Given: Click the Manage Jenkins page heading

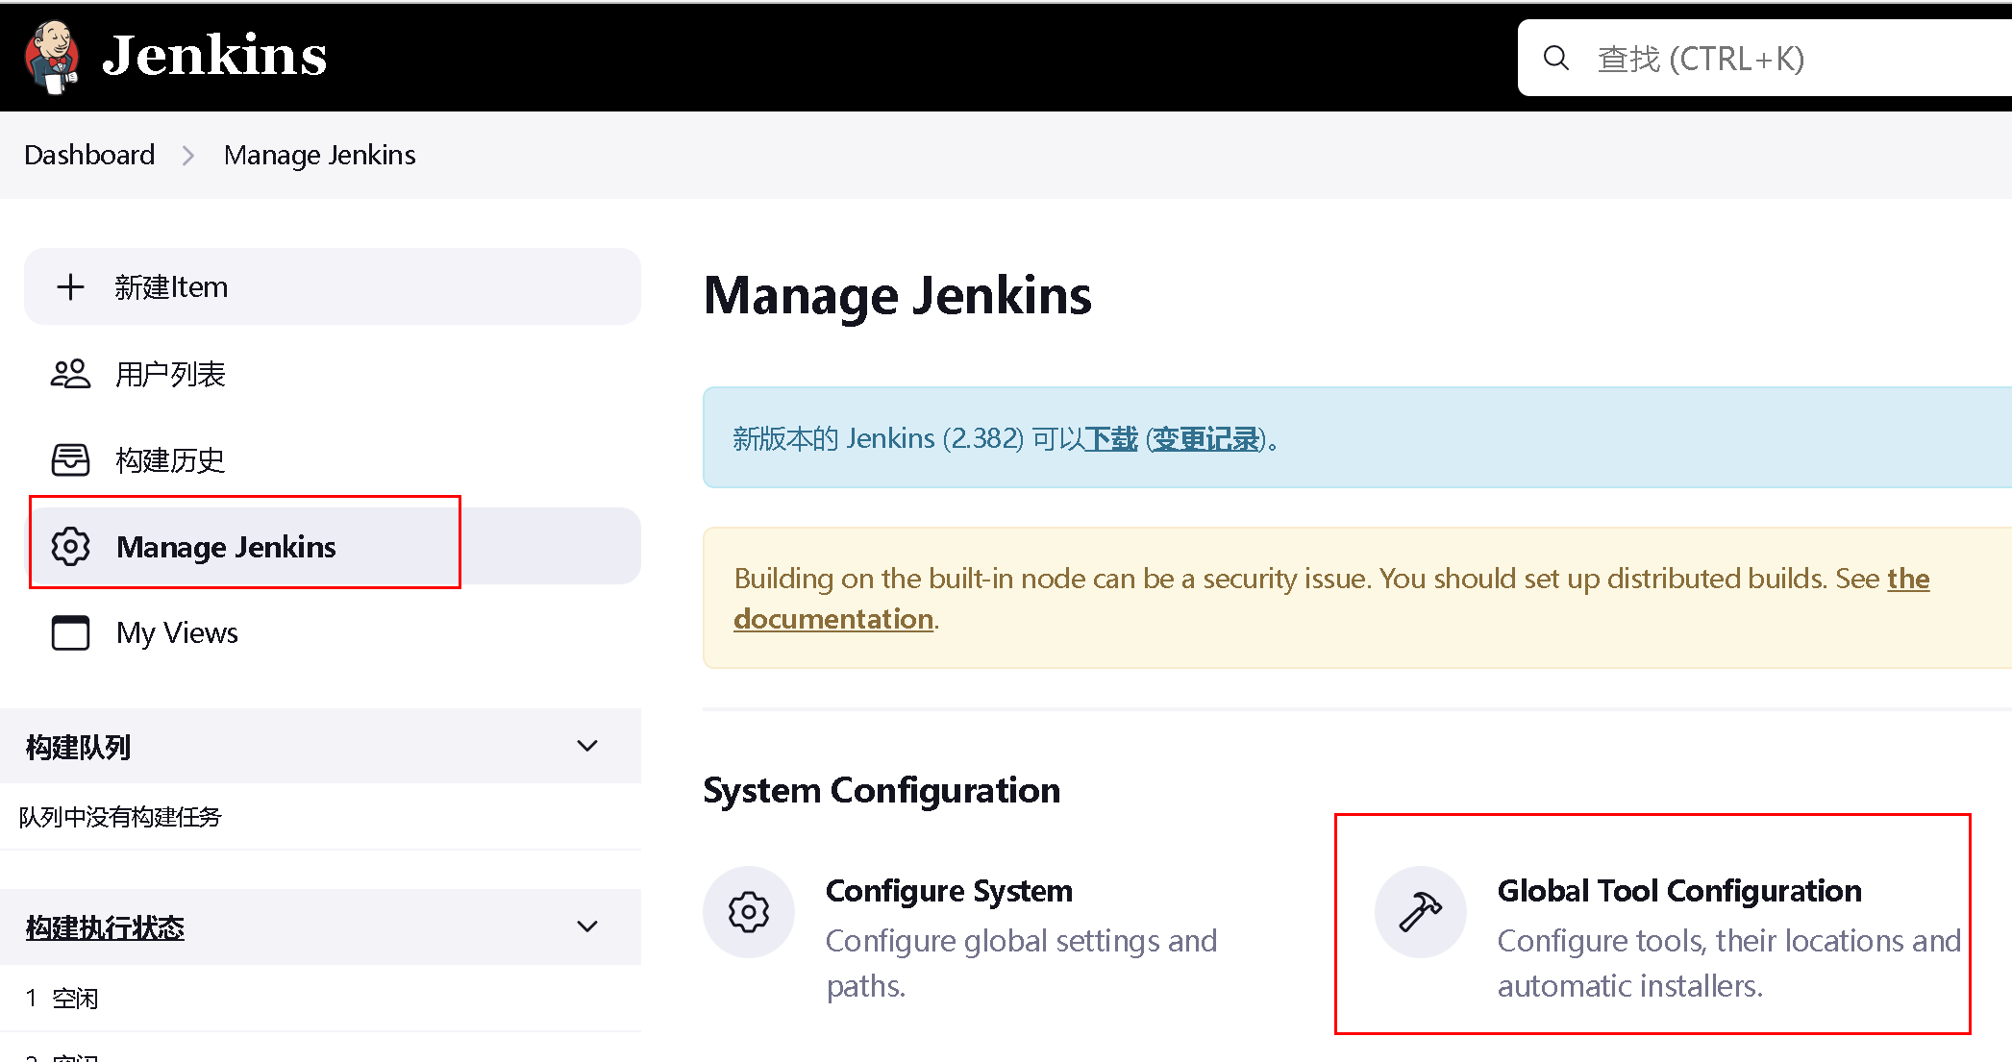Looking at the screenshot, I should point(898,296).
